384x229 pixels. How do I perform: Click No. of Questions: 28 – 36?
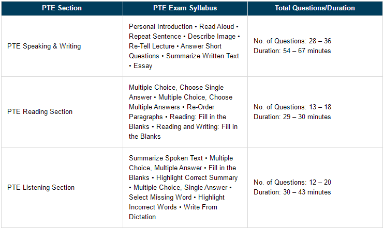click(x=292, y=41)
